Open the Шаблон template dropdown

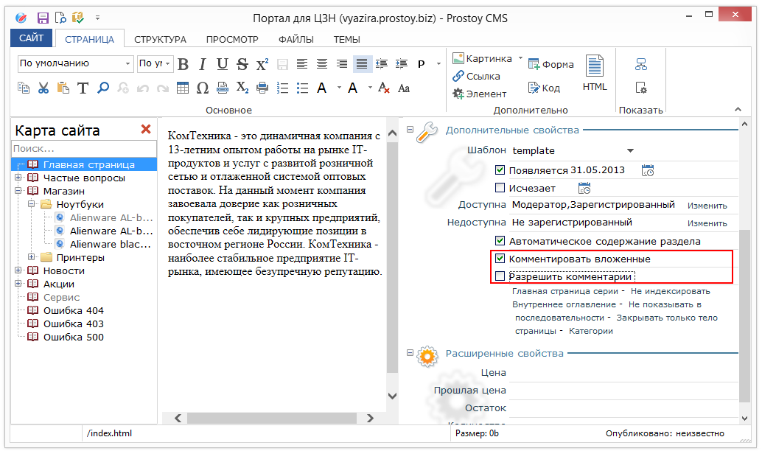click(x=630, y=150)
